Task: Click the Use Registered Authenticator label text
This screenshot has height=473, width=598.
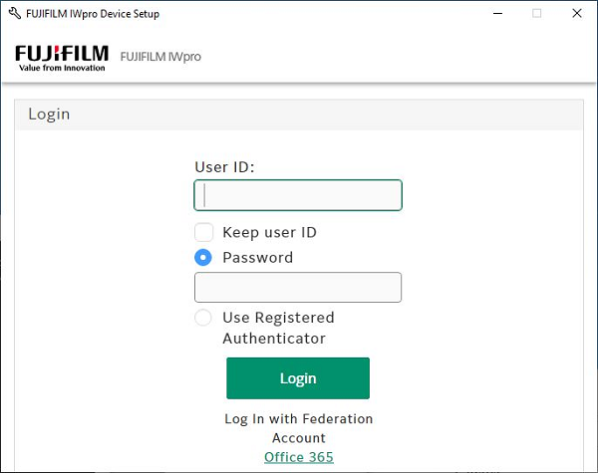Action: pos(278,328)
